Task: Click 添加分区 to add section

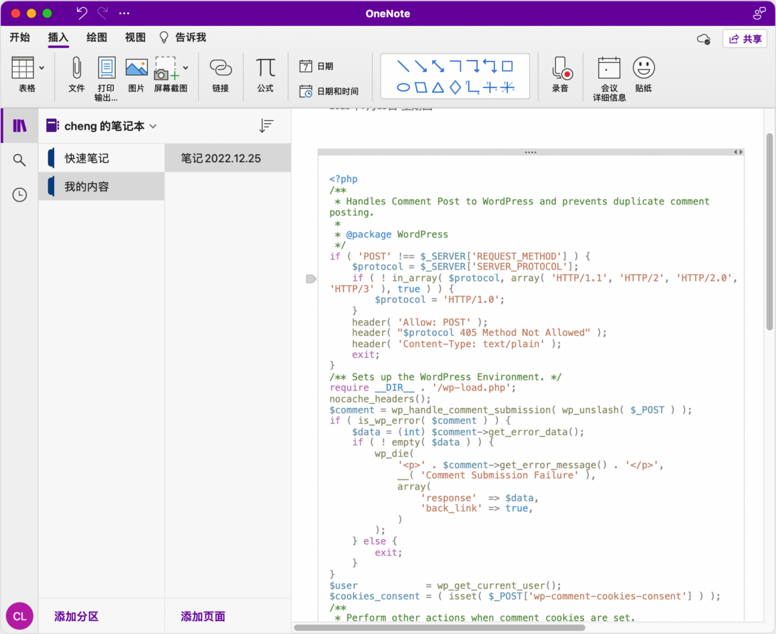Action: 76,617
